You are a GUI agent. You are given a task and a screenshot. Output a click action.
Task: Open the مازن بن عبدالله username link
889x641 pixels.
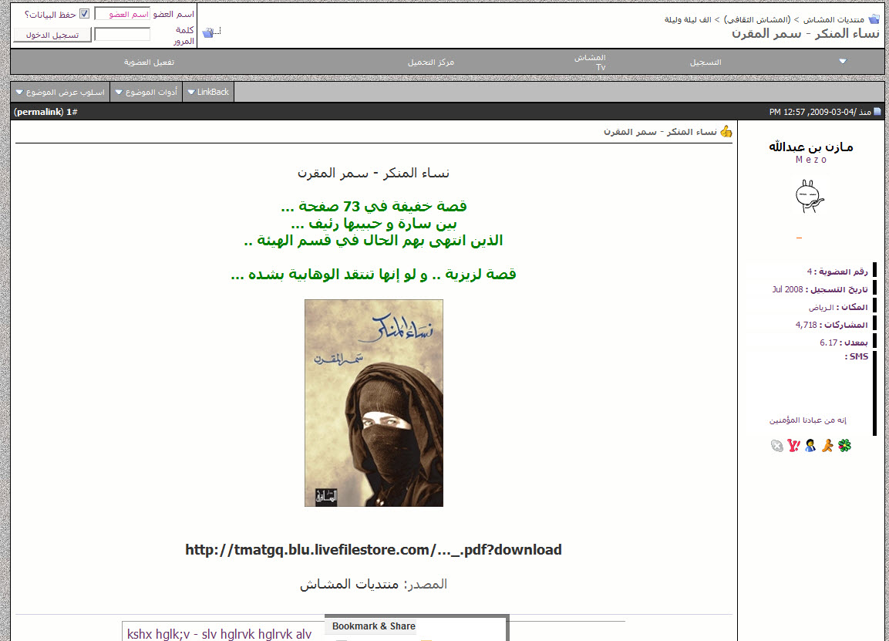pos(811,147)
